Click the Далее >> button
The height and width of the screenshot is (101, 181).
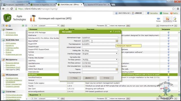coord(90,78)
